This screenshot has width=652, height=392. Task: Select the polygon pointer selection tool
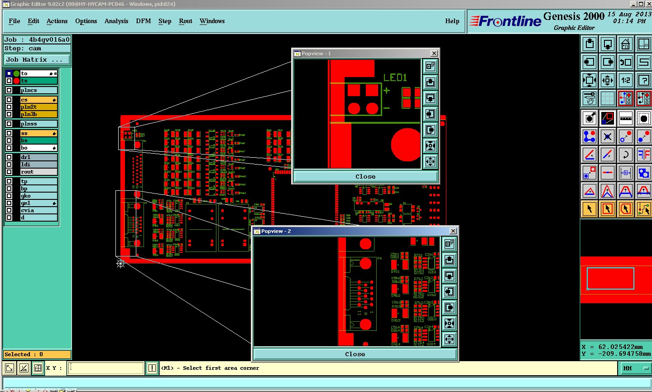pyautogui.click(x=626, y=209)
